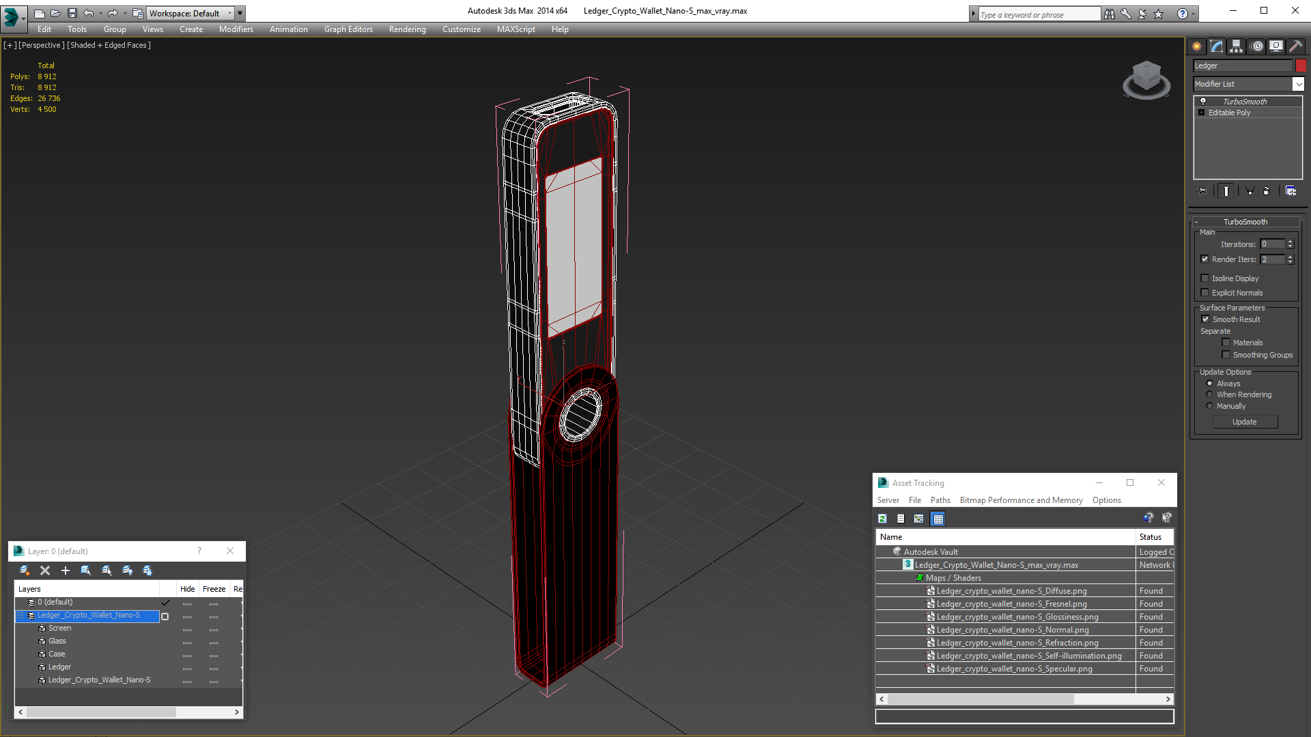Open the Graph Editors menu
This screenshot has height=737, width=1311.
[348, 29]
